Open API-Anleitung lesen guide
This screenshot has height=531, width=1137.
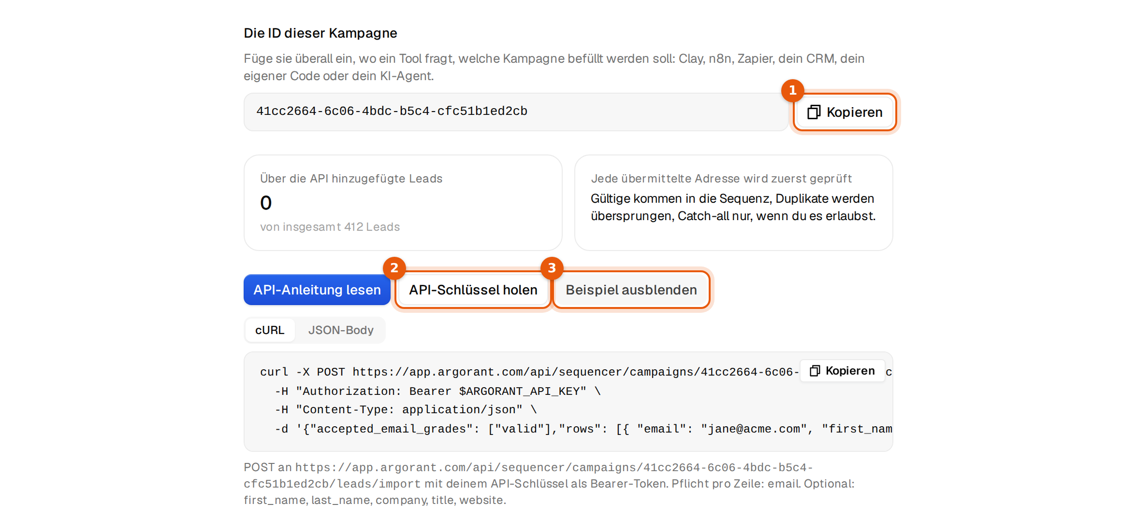tap(317, 290)
